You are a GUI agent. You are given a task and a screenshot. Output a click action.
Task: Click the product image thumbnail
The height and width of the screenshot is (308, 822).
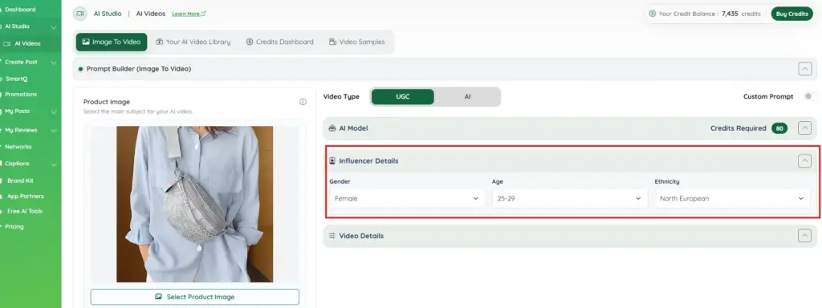click(194, 205)
